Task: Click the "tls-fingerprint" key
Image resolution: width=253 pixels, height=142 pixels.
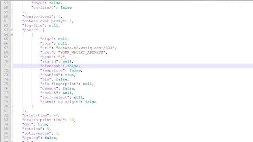Action: pyautogui.click(x=59, y=84)
